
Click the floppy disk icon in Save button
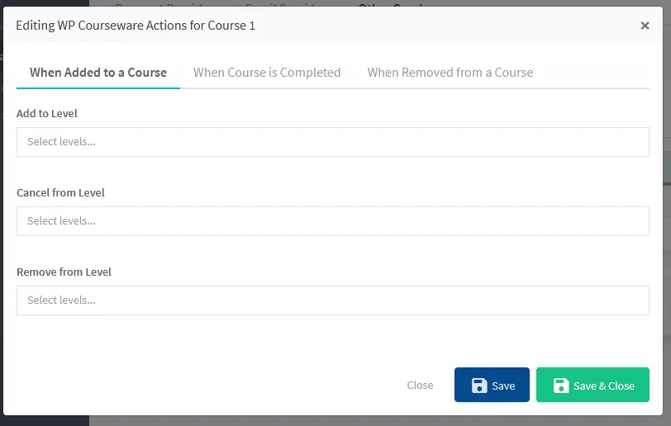pyautogui.click(x=479, y=386)
